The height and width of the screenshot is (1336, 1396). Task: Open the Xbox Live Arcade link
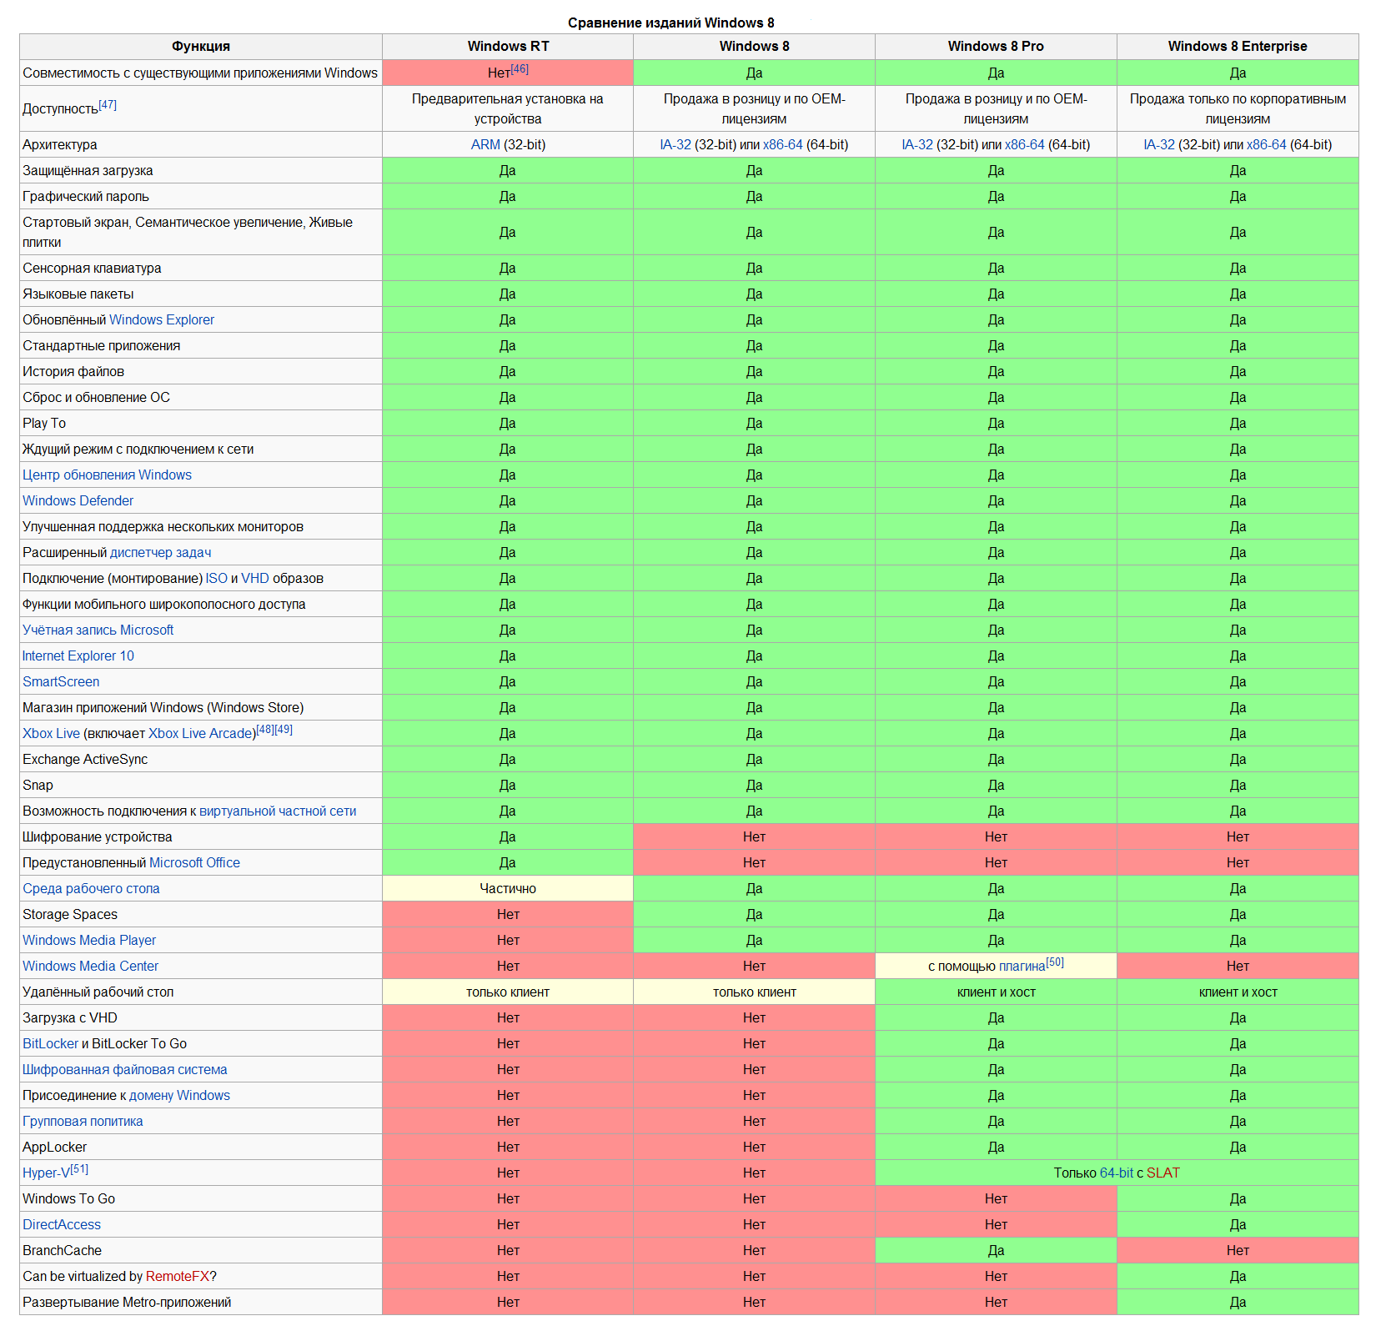201,733
